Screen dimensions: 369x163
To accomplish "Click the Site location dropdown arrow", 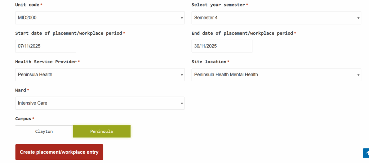I will pyautogui.click(x=358, y=75).
